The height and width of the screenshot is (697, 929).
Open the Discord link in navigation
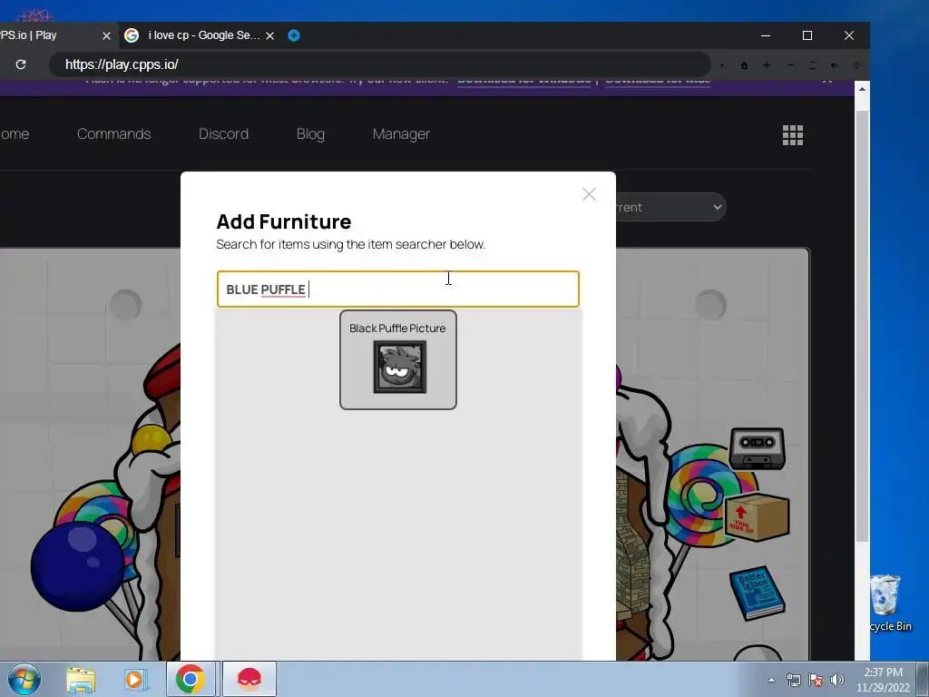point(223,134)
